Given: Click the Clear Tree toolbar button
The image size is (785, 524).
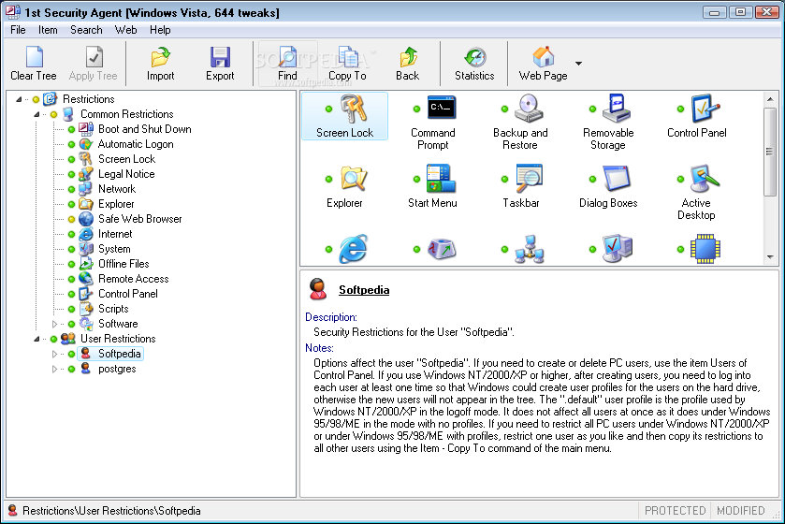Looking at the screenshot, I should [x=34, y=64].
